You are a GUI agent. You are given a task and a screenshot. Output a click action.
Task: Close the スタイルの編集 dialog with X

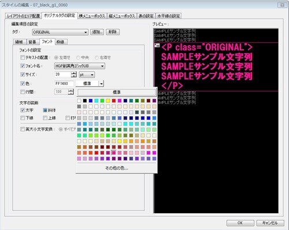pyautogui.click(x=282, y=5)
